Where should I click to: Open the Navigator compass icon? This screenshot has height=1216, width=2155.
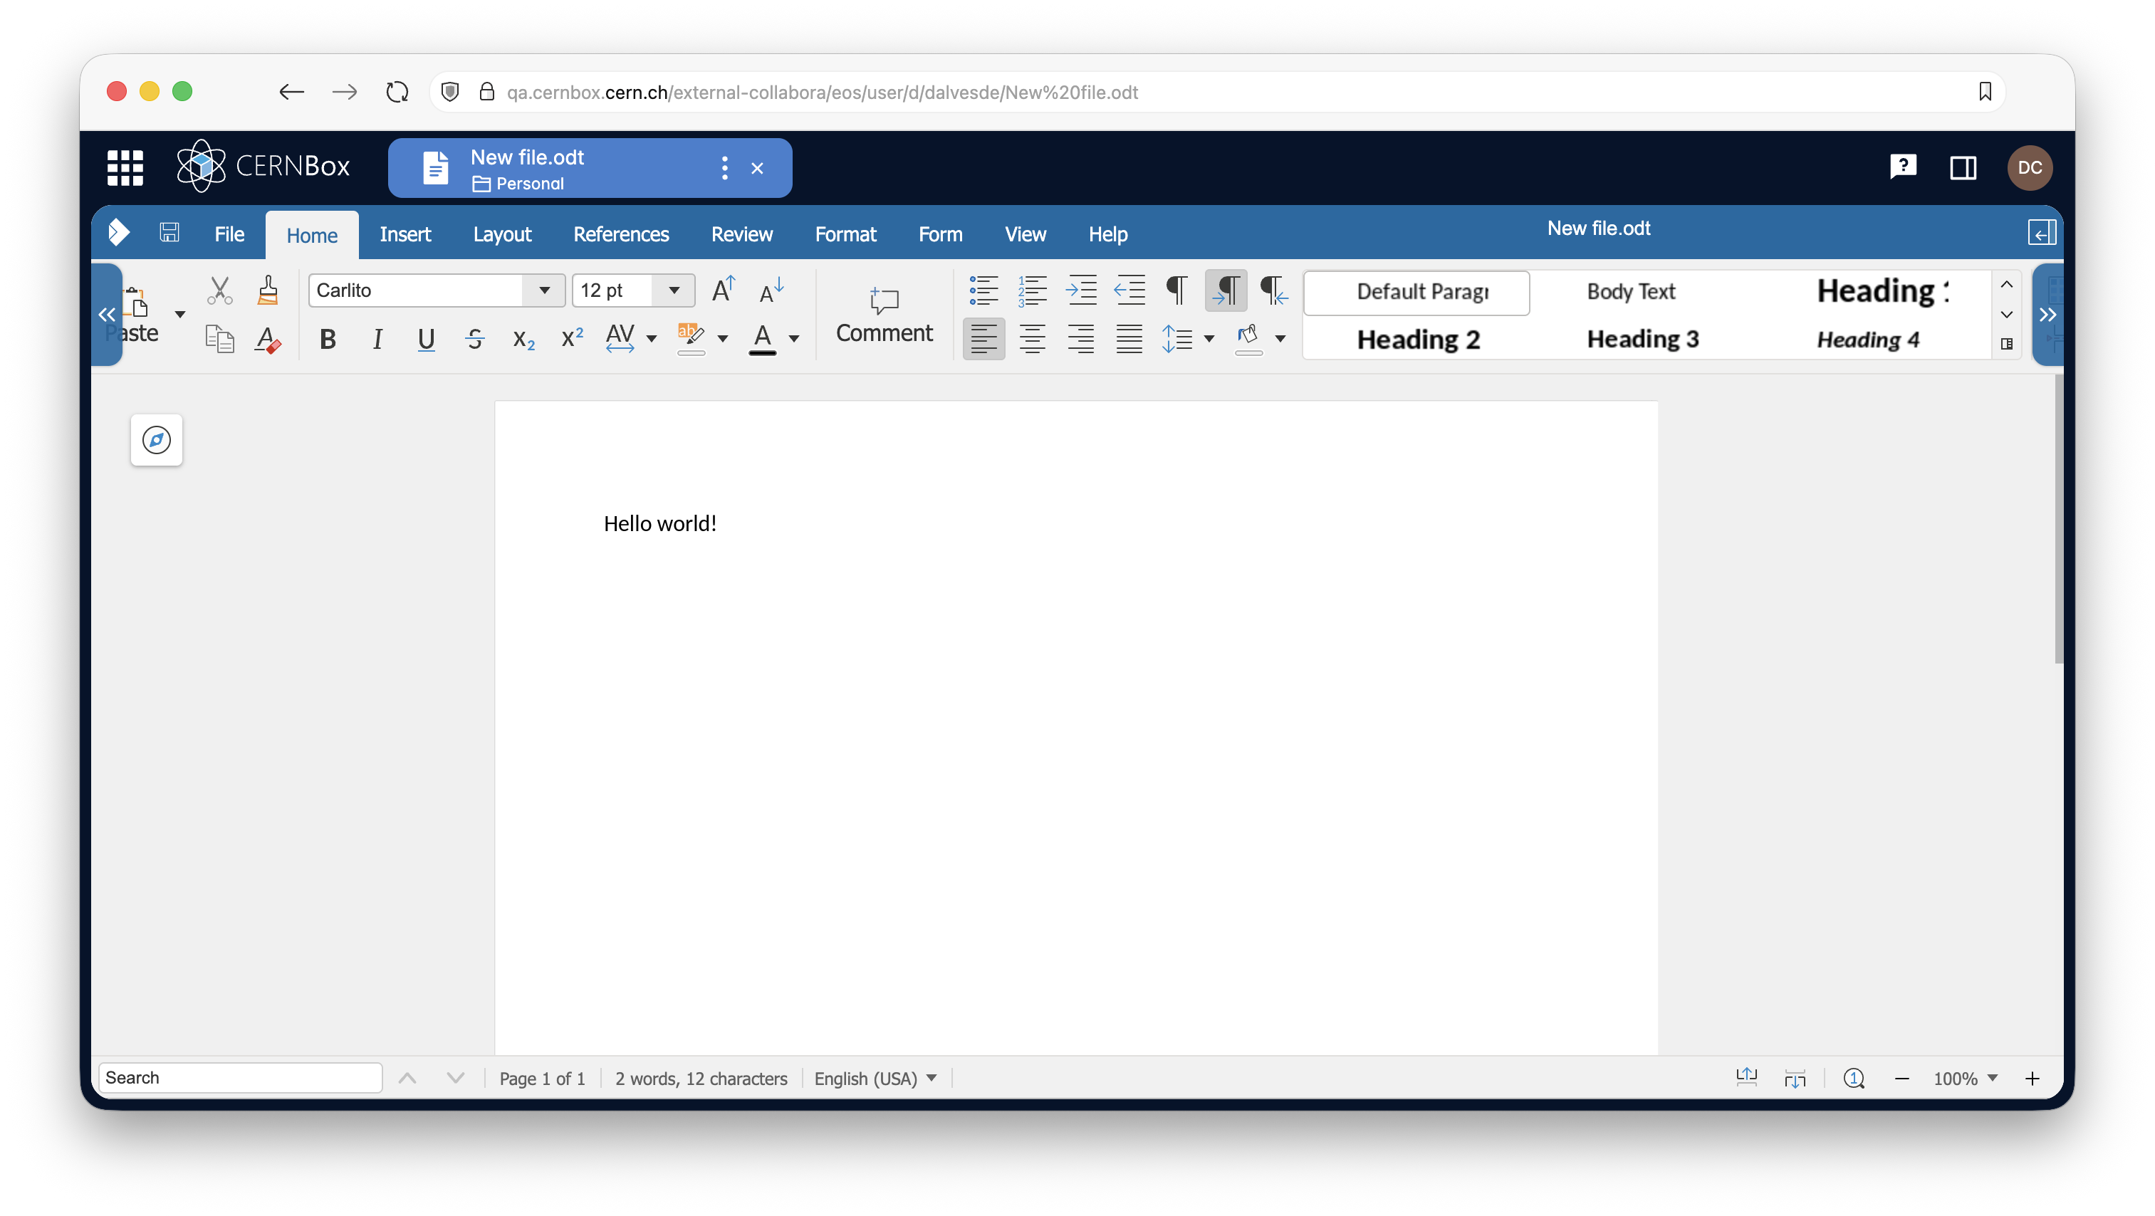click(157, 440)
